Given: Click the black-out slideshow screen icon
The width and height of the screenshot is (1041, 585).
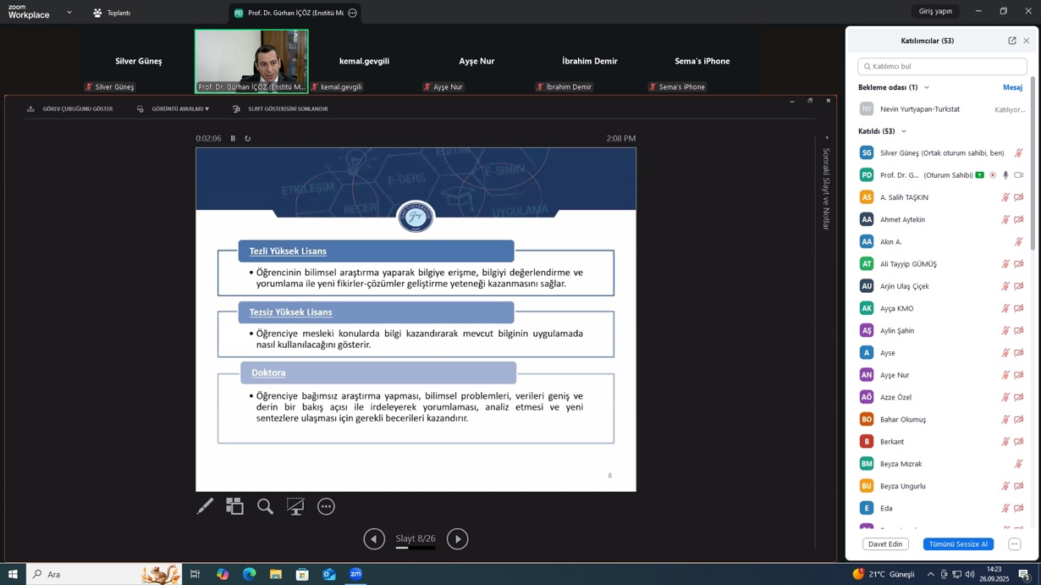Looking at the screenshot, I should 295,506.
